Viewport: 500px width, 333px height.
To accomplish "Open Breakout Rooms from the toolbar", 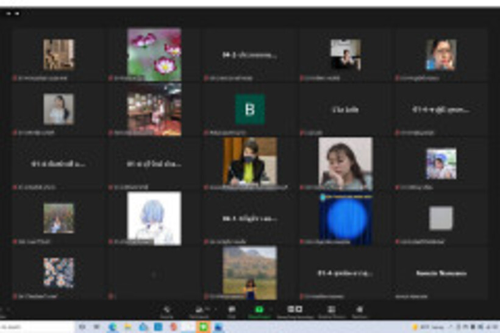I will click(x=331, y=310).
